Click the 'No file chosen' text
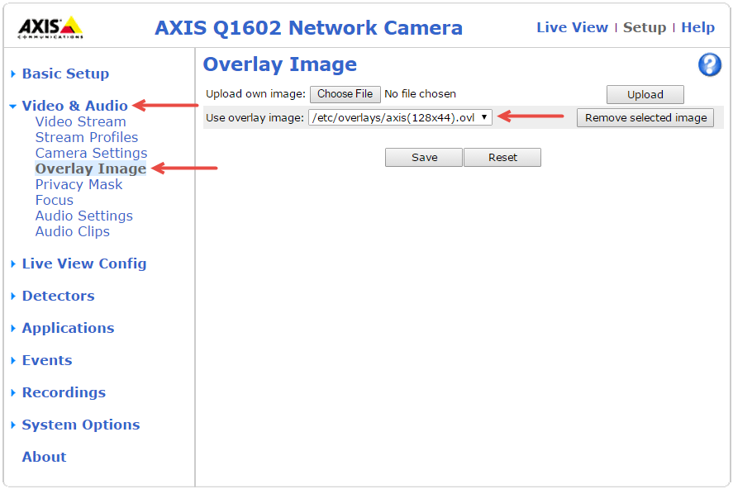733x489 pixels. click(x=421, y=94)
